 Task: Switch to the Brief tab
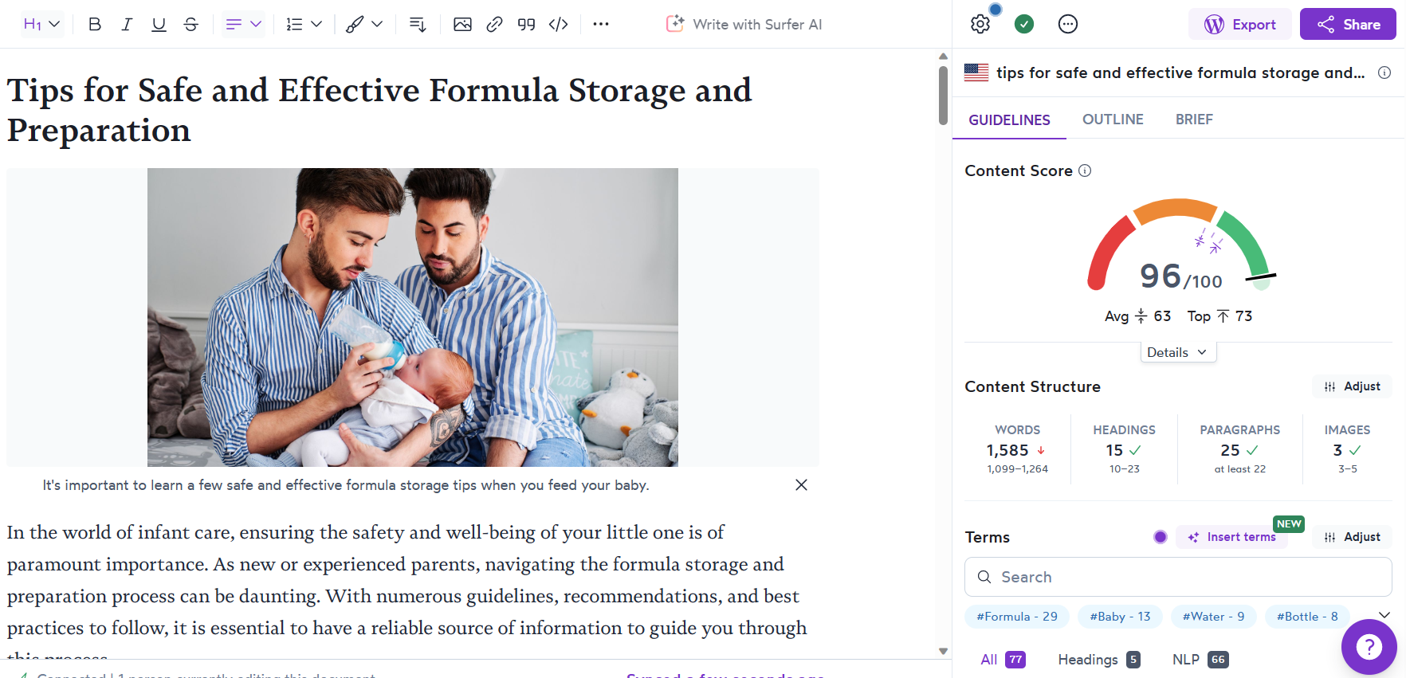[1194, 120]
